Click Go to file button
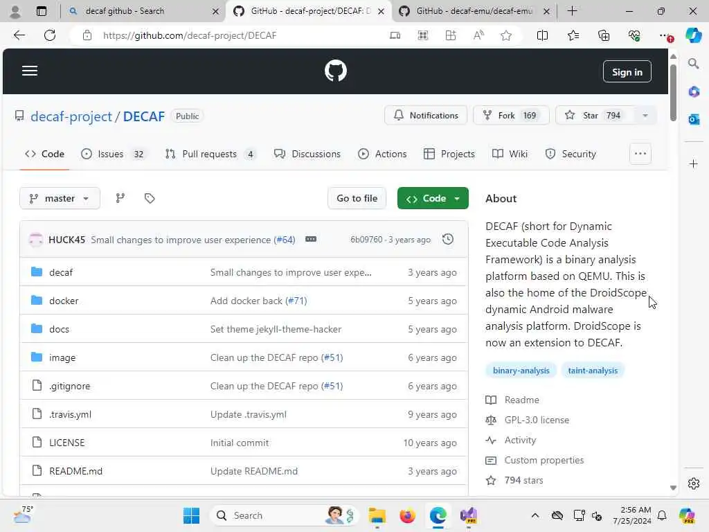The height and width of the screenshot is (532, 709). [x=357, y=198]
